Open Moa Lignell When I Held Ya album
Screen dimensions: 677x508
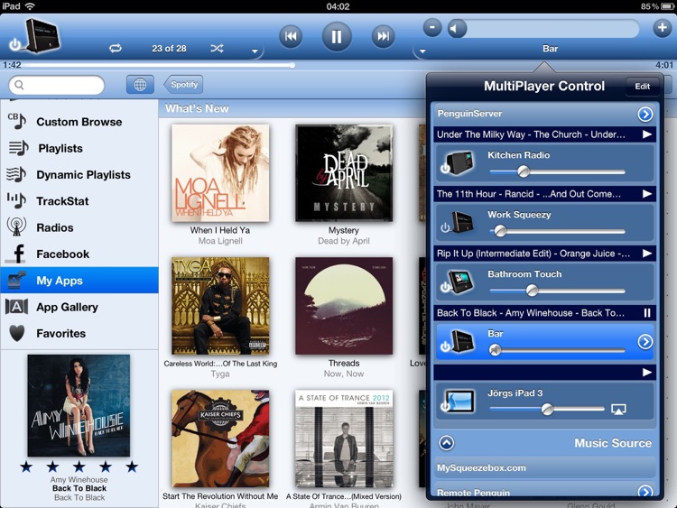220,173
